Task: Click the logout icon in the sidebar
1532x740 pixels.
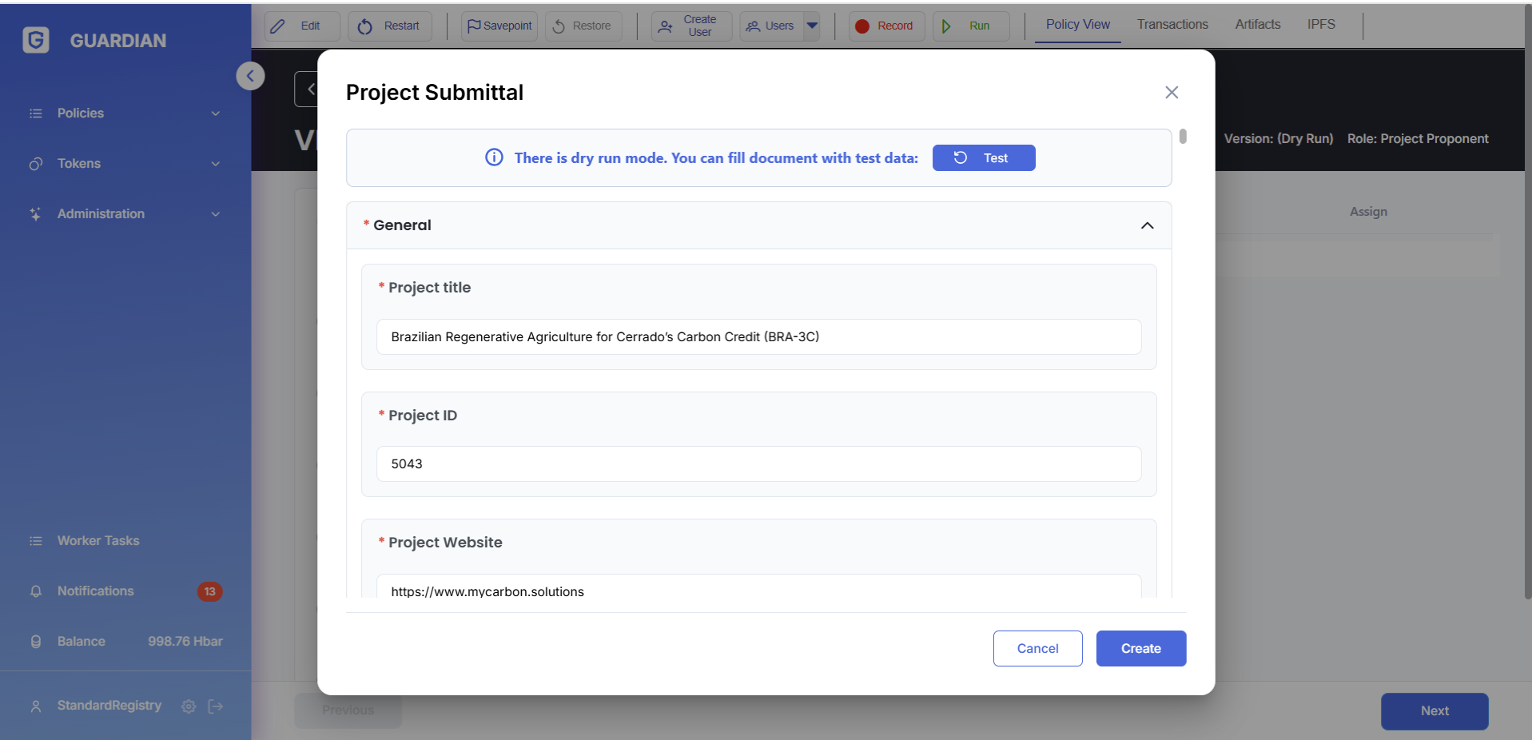Action: (x=216, y=706)
